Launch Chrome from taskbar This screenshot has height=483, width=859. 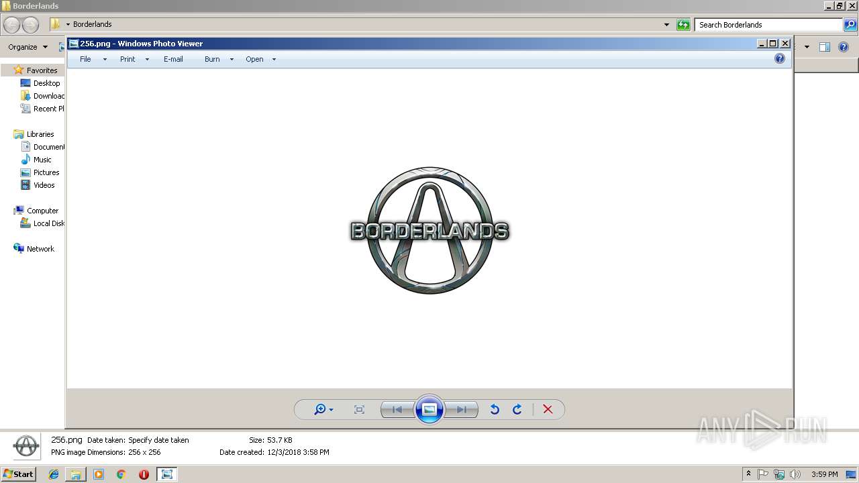click(x=121, y=474)
